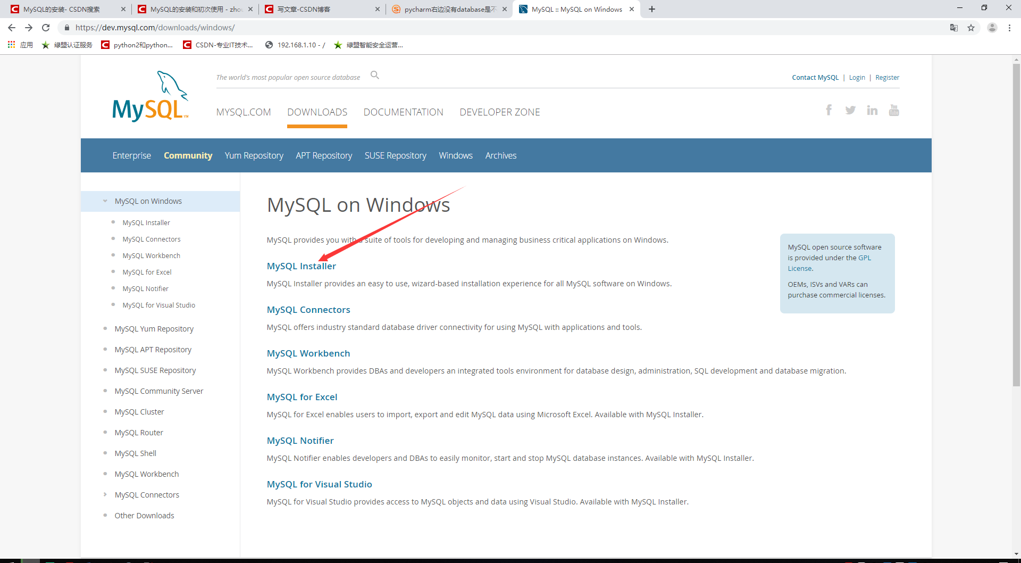
Task: Open Yum Repository in blue bar
Action: tap(254, 155)
